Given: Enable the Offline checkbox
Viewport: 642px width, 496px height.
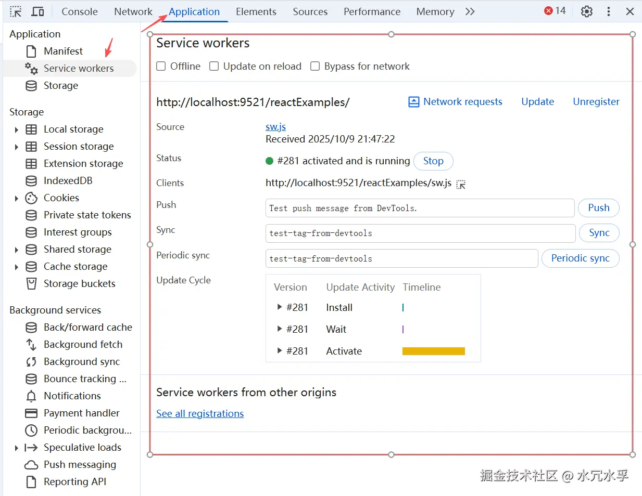Looking at the screenshot, I should pyautogui.click(x=161, y=66).
